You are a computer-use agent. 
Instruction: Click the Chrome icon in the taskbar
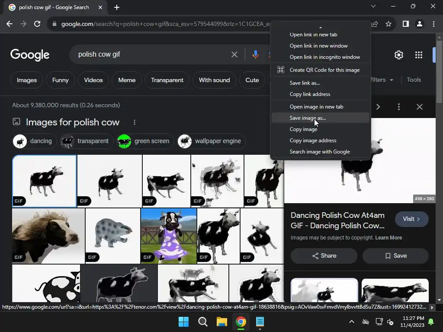[x=241, y=322]
